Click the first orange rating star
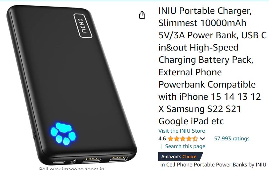Screen dimensions: 269x170 point(170,138)
